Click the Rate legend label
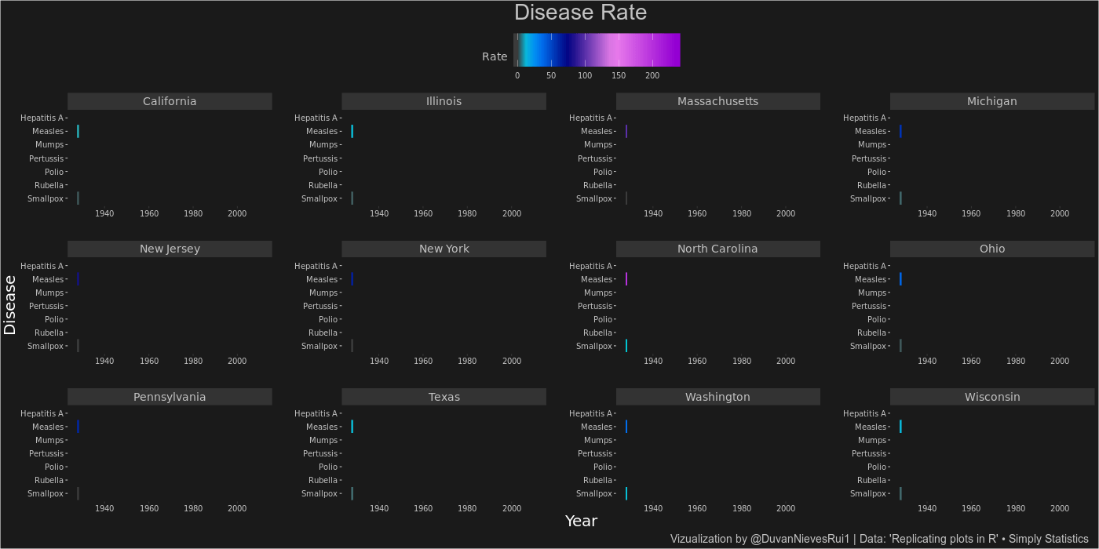 tap(495, 56)
